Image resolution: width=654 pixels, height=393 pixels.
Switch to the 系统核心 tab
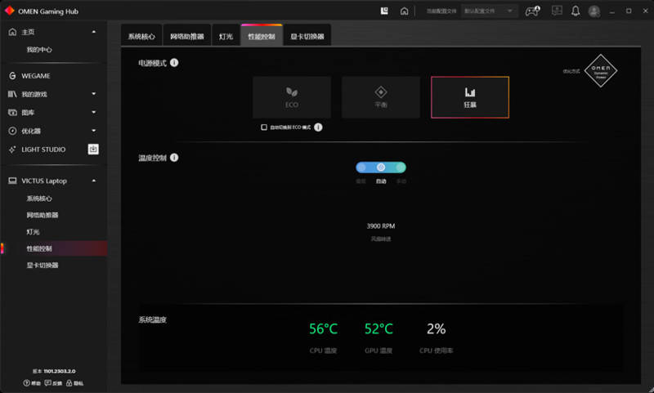141,36
